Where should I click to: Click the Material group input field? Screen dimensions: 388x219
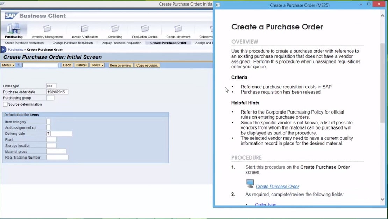(x=56, y=151)
